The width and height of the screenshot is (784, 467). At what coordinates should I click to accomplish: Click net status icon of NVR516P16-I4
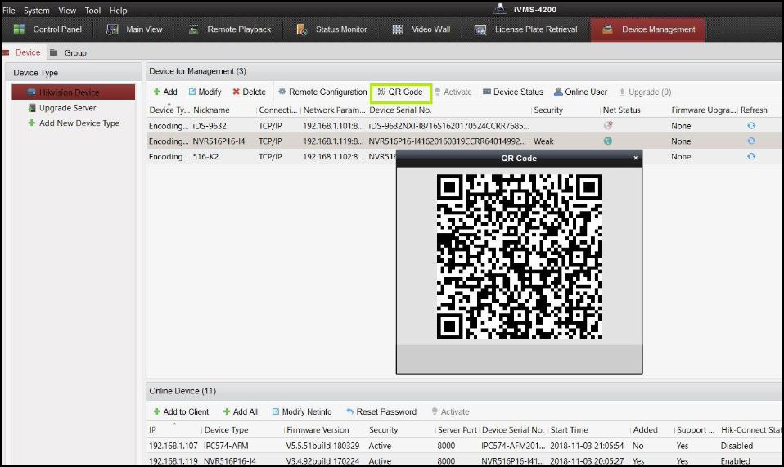(608, 141)
